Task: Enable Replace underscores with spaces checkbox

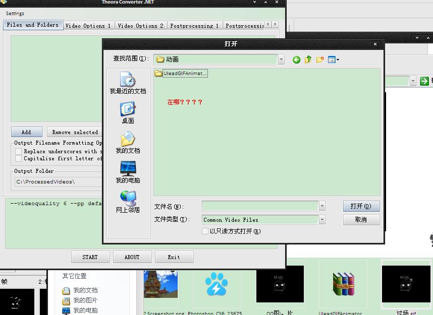Action: tap(19, 151)
